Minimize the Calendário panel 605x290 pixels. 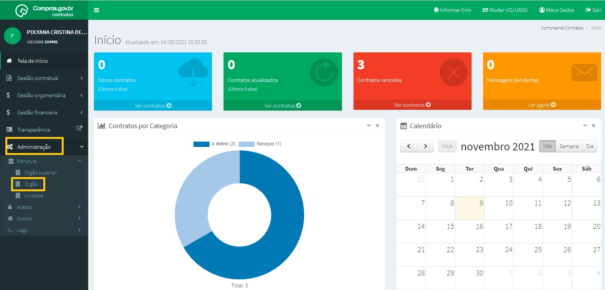pyautogui.click(x=585, y=125)
